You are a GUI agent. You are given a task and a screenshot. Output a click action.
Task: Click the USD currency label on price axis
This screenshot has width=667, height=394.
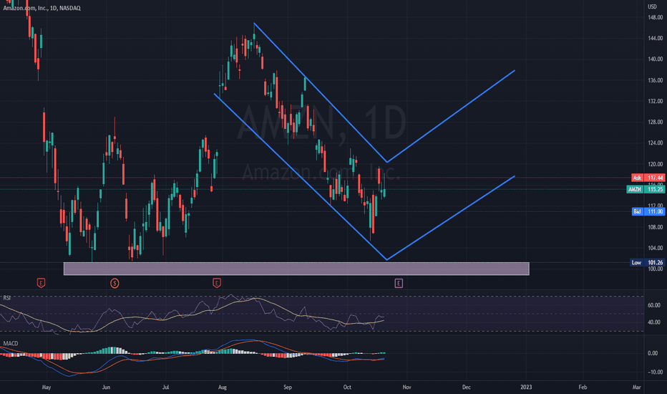click(x=652, y=6)
